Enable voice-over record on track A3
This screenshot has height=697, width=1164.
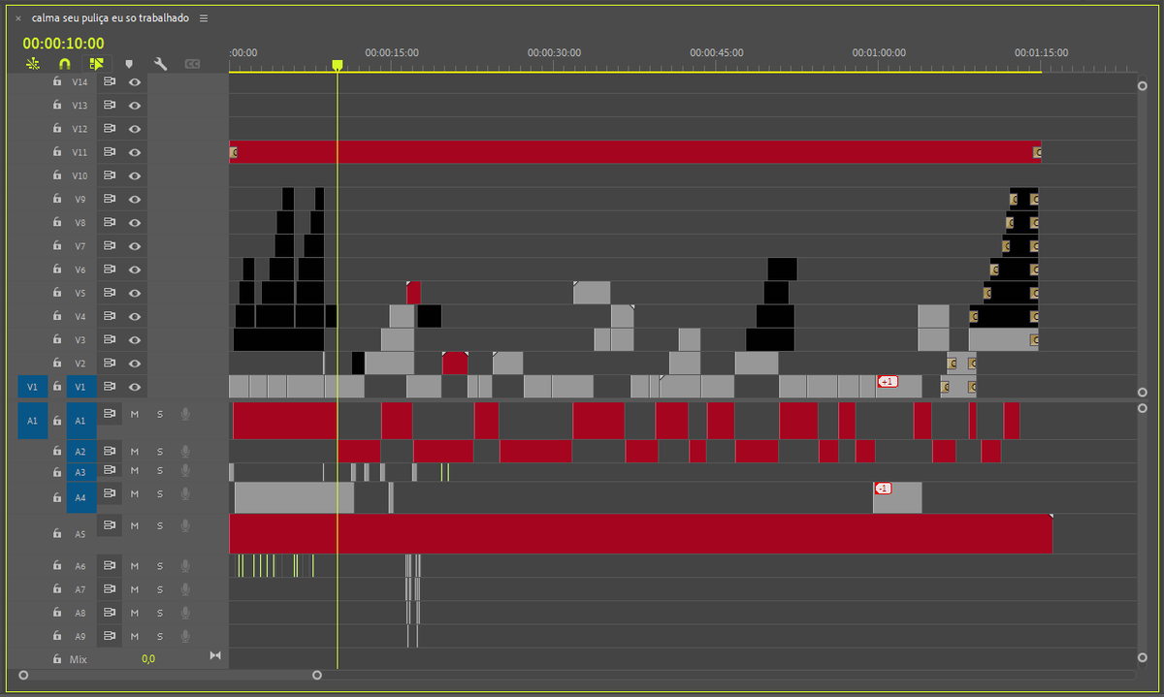tap(184, 470)
